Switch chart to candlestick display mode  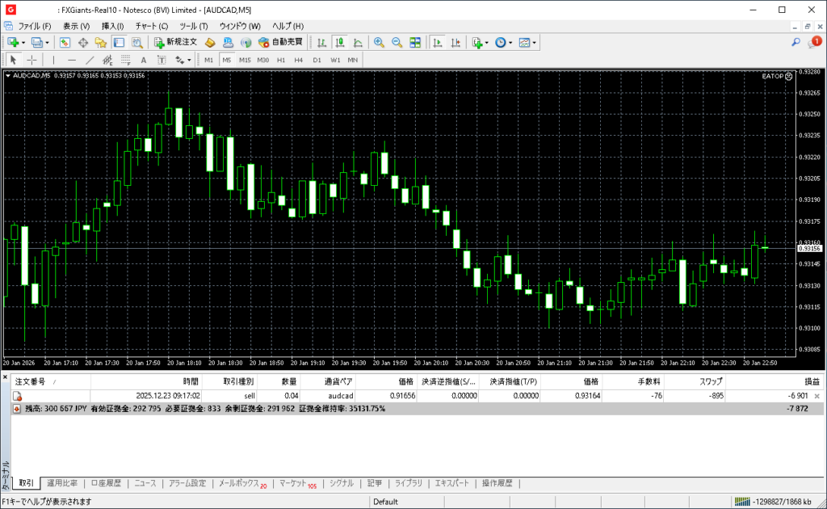[339, 42]
